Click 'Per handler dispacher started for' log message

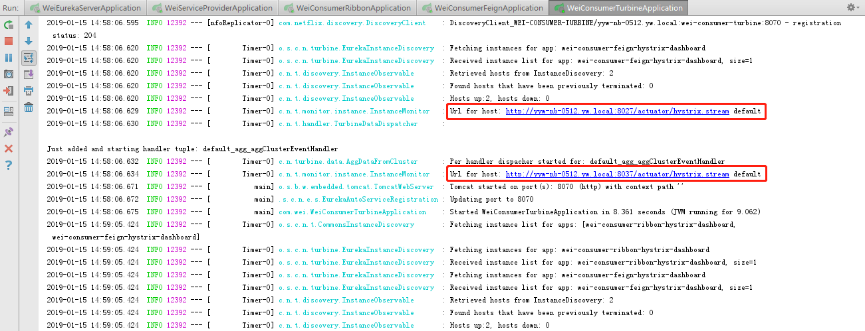coord(587,162)
